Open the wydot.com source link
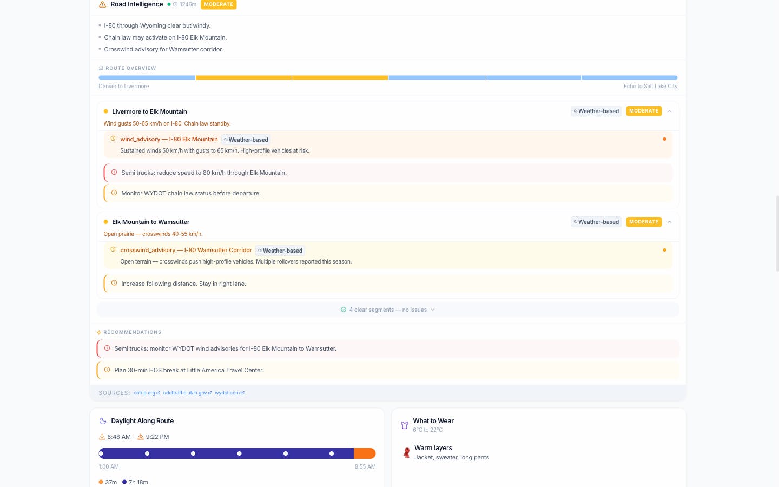Viewport: 779px width, 487px height. coord(229,393)
